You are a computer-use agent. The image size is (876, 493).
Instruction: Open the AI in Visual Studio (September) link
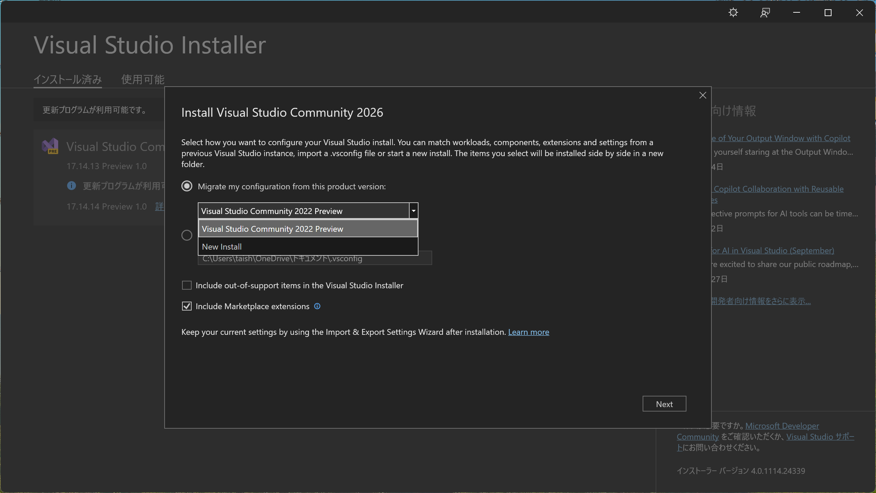tap(773, 251)
